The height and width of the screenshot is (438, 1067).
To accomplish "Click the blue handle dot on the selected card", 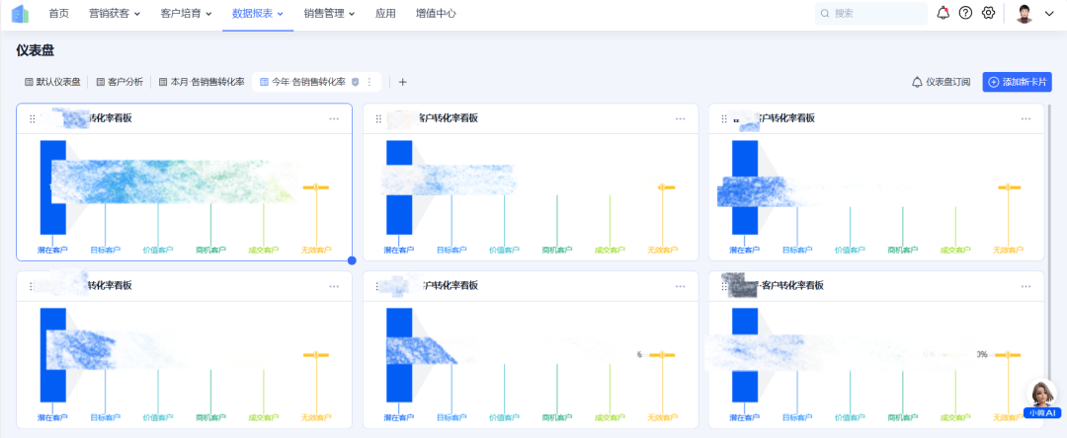I will [x=352, y=260].
